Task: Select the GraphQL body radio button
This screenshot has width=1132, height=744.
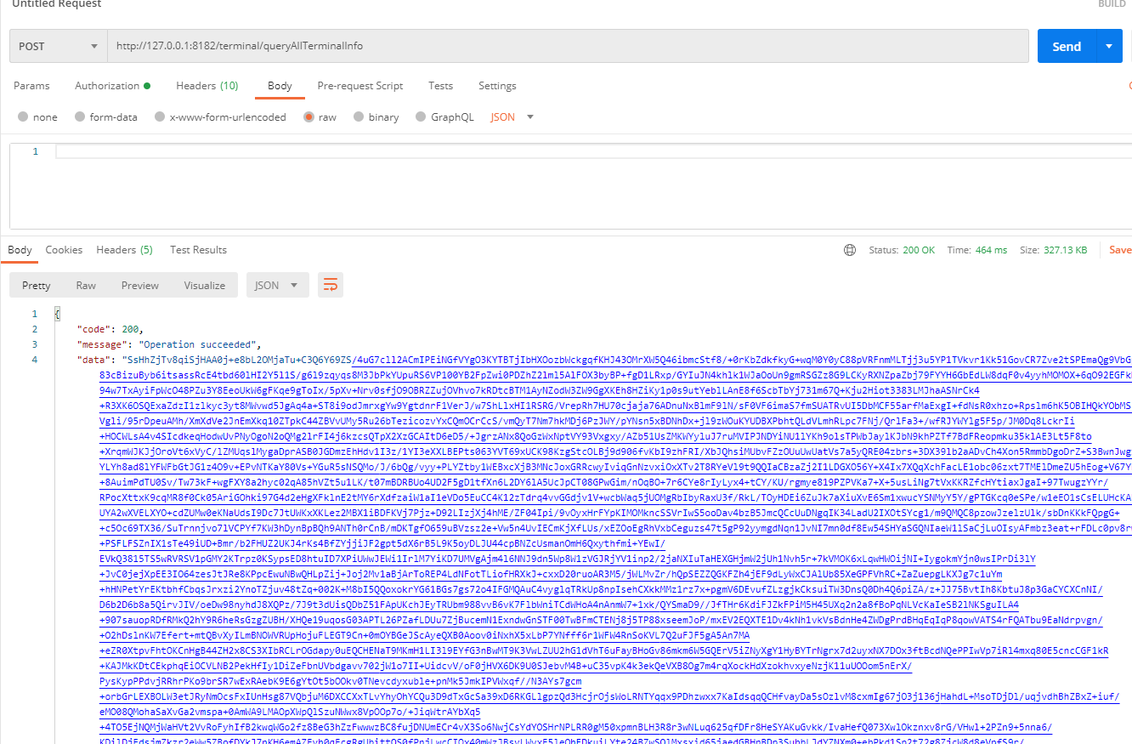Action: (x=421, y=117)
